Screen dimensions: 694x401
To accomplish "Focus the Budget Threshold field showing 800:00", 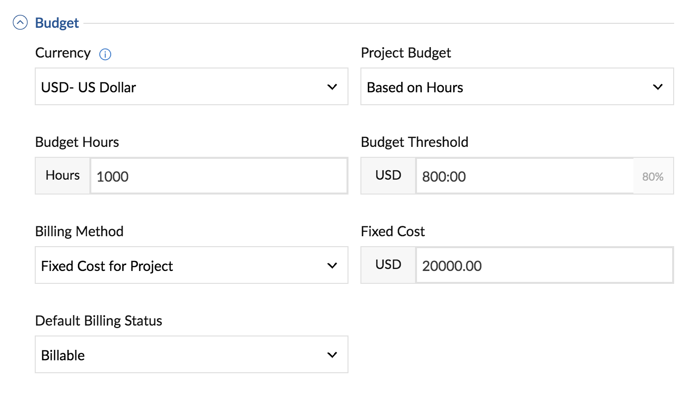I will point(525,176).
